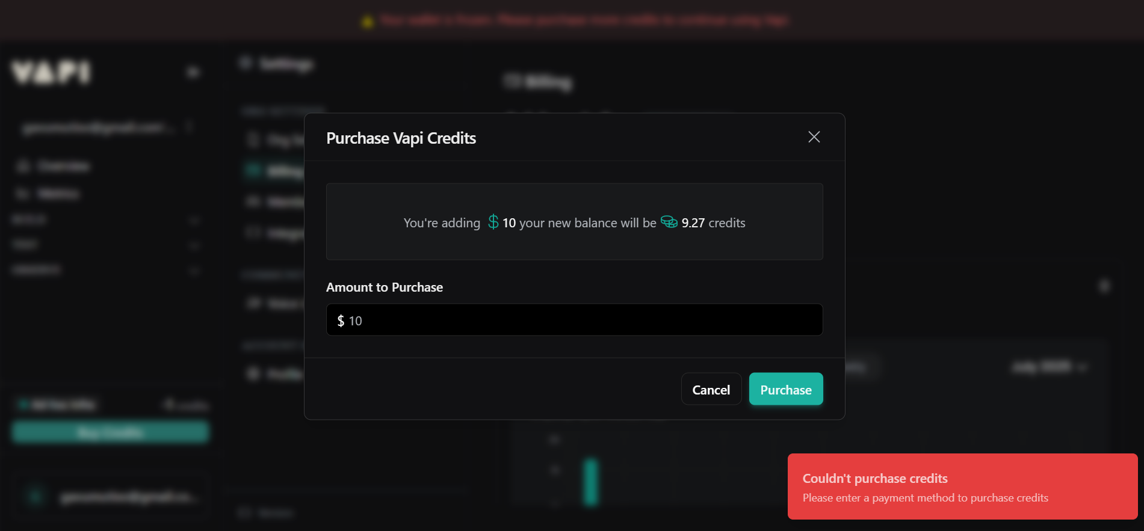Viewport: 1144px width, 531px height.
Task: Click the VAPI logo in sidebar
Action: [51, 73]
